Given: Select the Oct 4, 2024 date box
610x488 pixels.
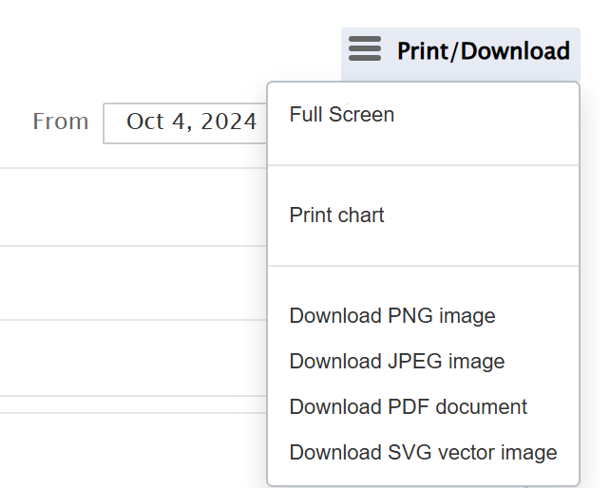Looking at the screenshot, I should tap(185, 123).
